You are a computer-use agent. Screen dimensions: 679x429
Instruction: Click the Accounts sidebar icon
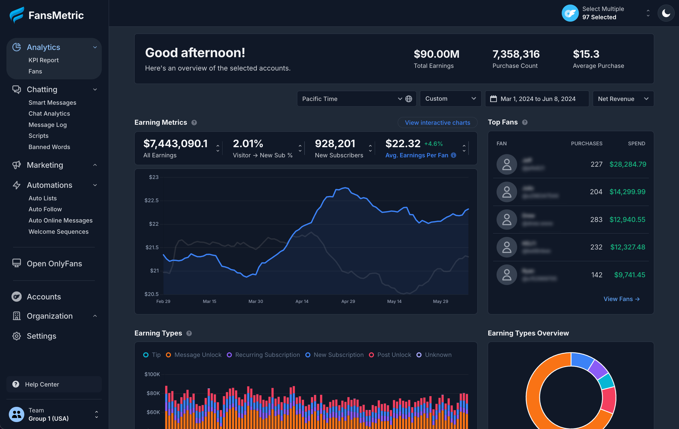(17, 297)
